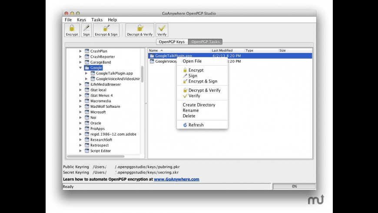Switch to the OpenPGP Keys tab

point(172,42)
